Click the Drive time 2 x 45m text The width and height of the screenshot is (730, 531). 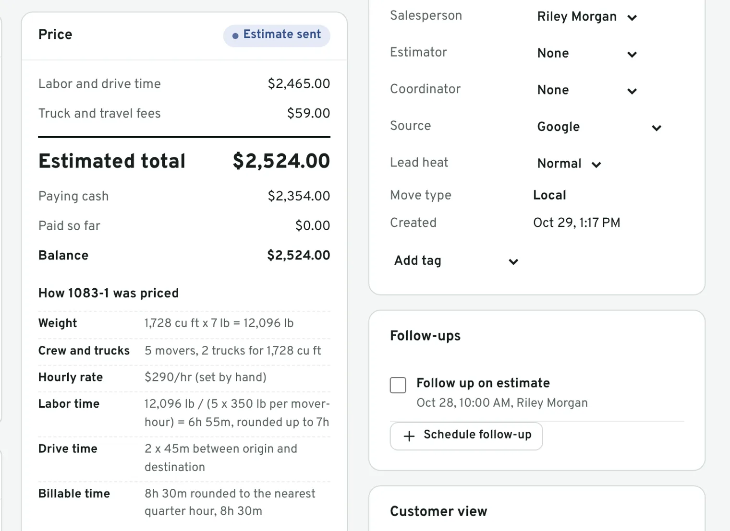tap(221, 458)
